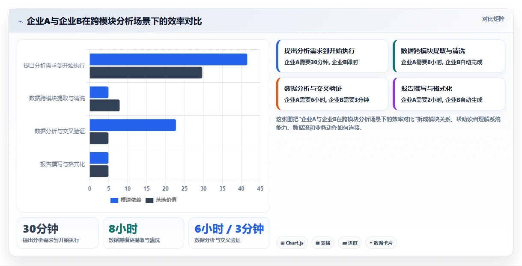This screenshot has height=266, width=522.
Task: Click the 进度 tag chip
Action: point(350,243)
